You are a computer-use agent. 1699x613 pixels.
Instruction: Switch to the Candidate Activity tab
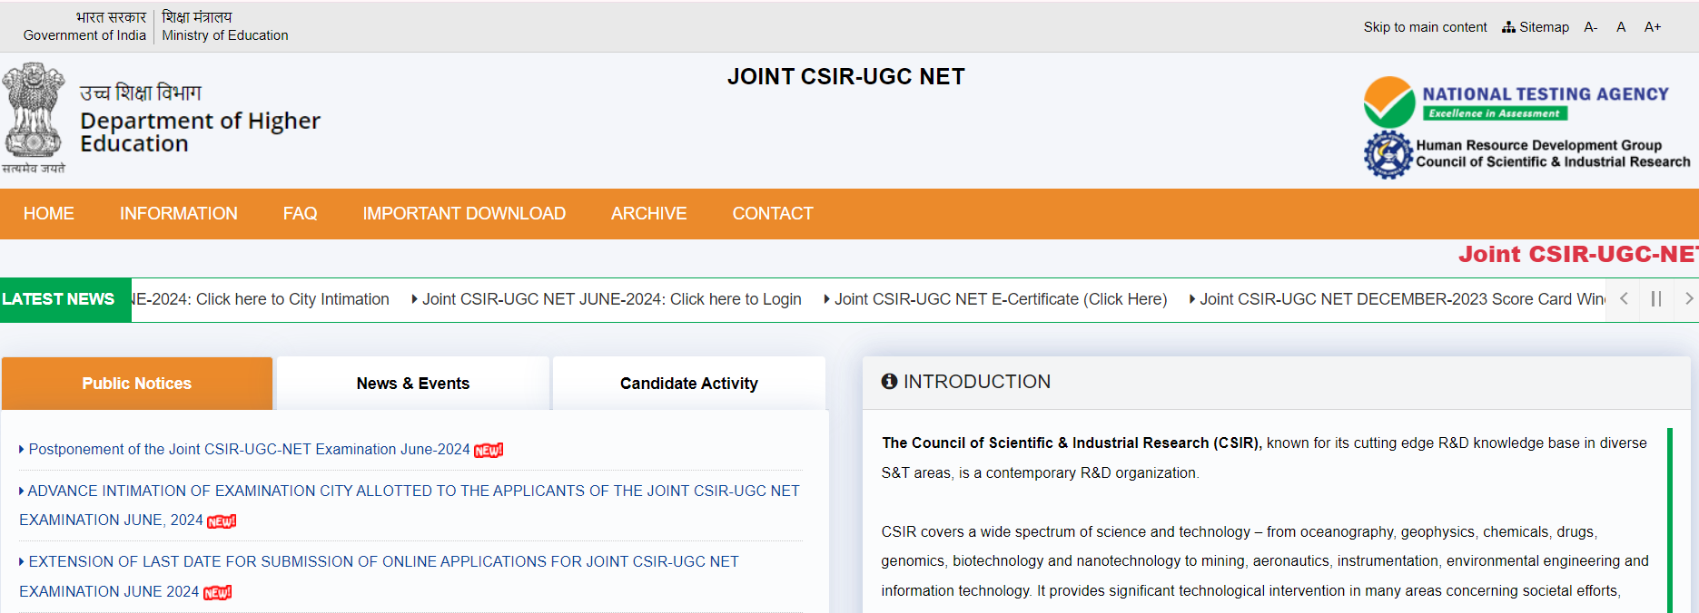689,384
